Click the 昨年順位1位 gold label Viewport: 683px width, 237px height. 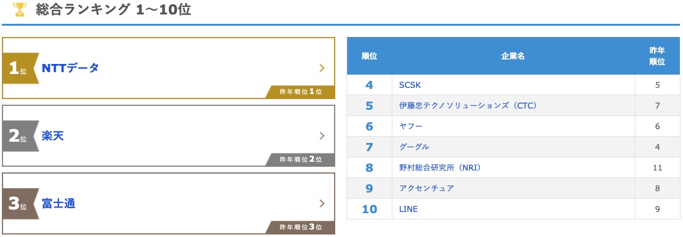[301, 92]
